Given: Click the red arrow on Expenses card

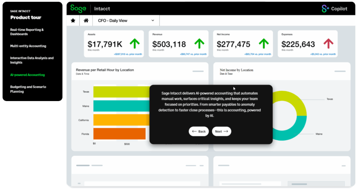Looking at the screenshot, I should click(328, 43).
